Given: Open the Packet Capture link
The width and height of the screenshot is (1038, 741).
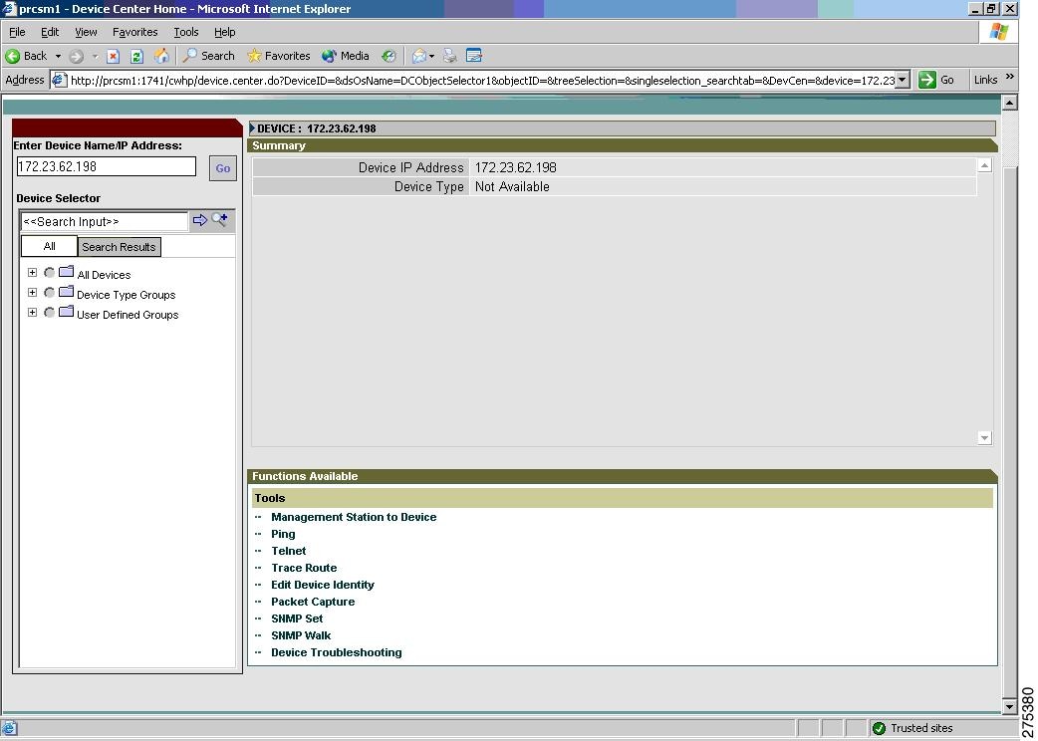Looking at the screenshot, I should point(313,602).
